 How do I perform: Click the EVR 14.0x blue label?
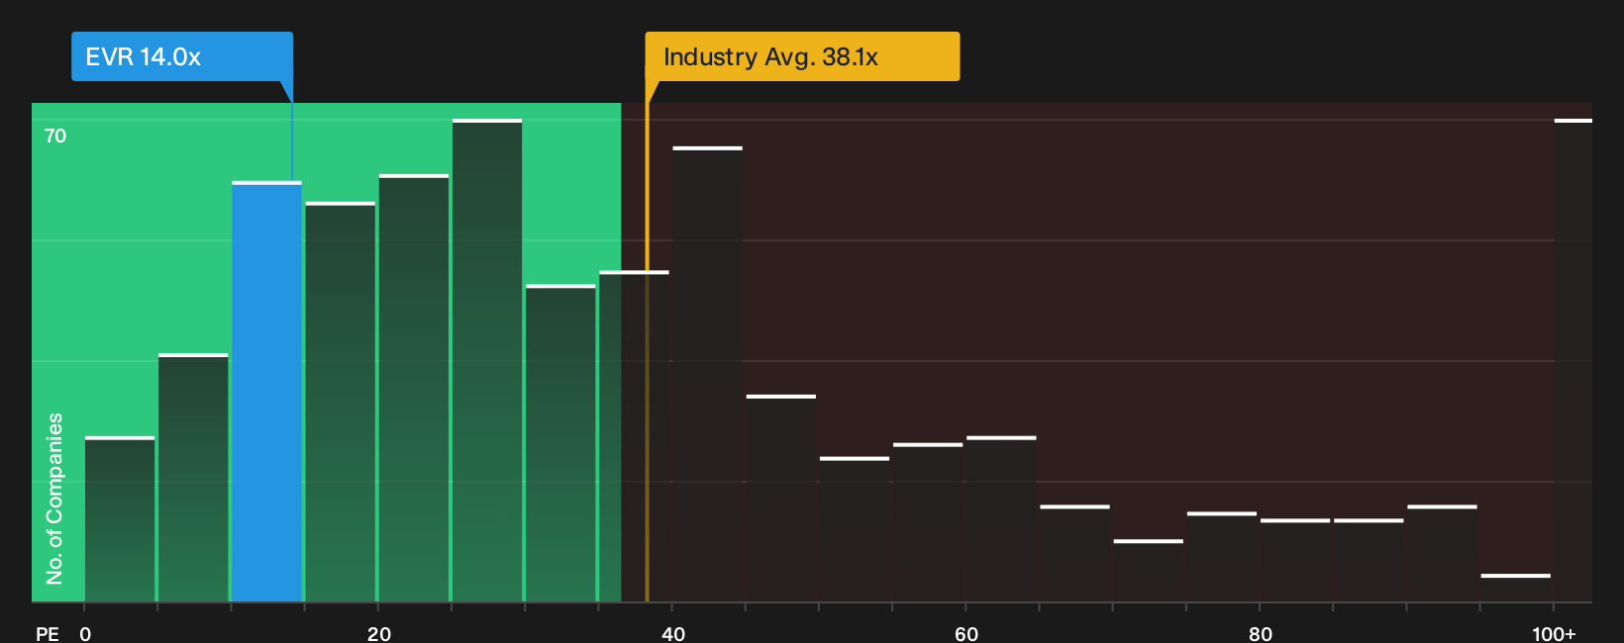tap(182, 56)
